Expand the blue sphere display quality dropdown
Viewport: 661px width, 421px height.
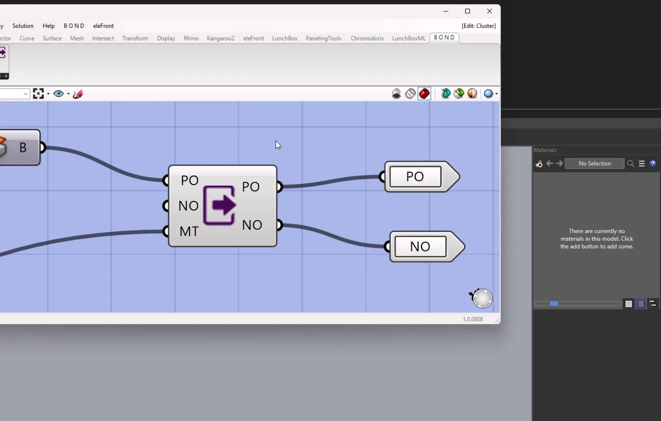[x=496, y=94]
